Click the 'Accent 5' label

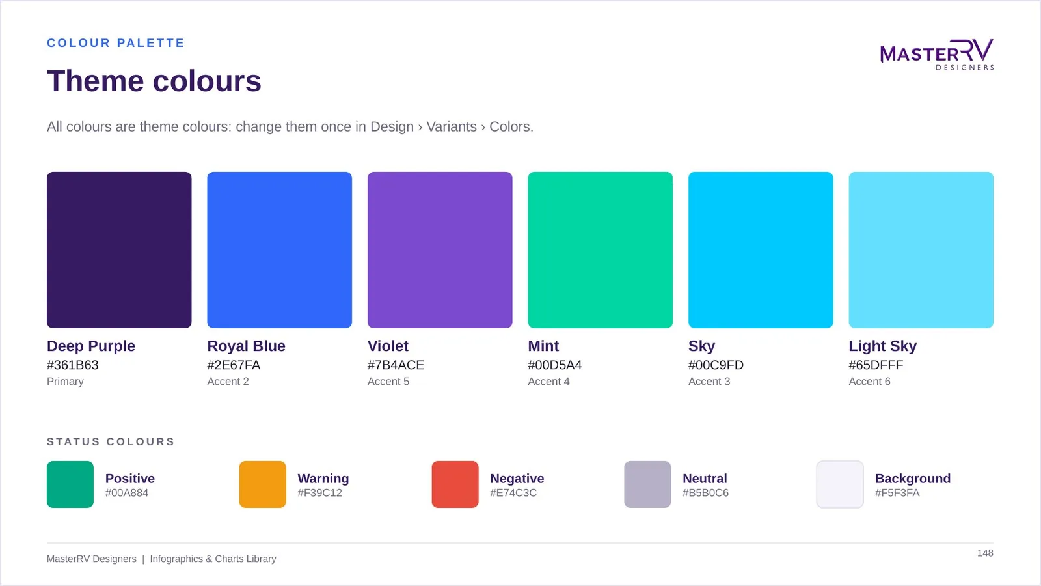click(x=388, y=382)
